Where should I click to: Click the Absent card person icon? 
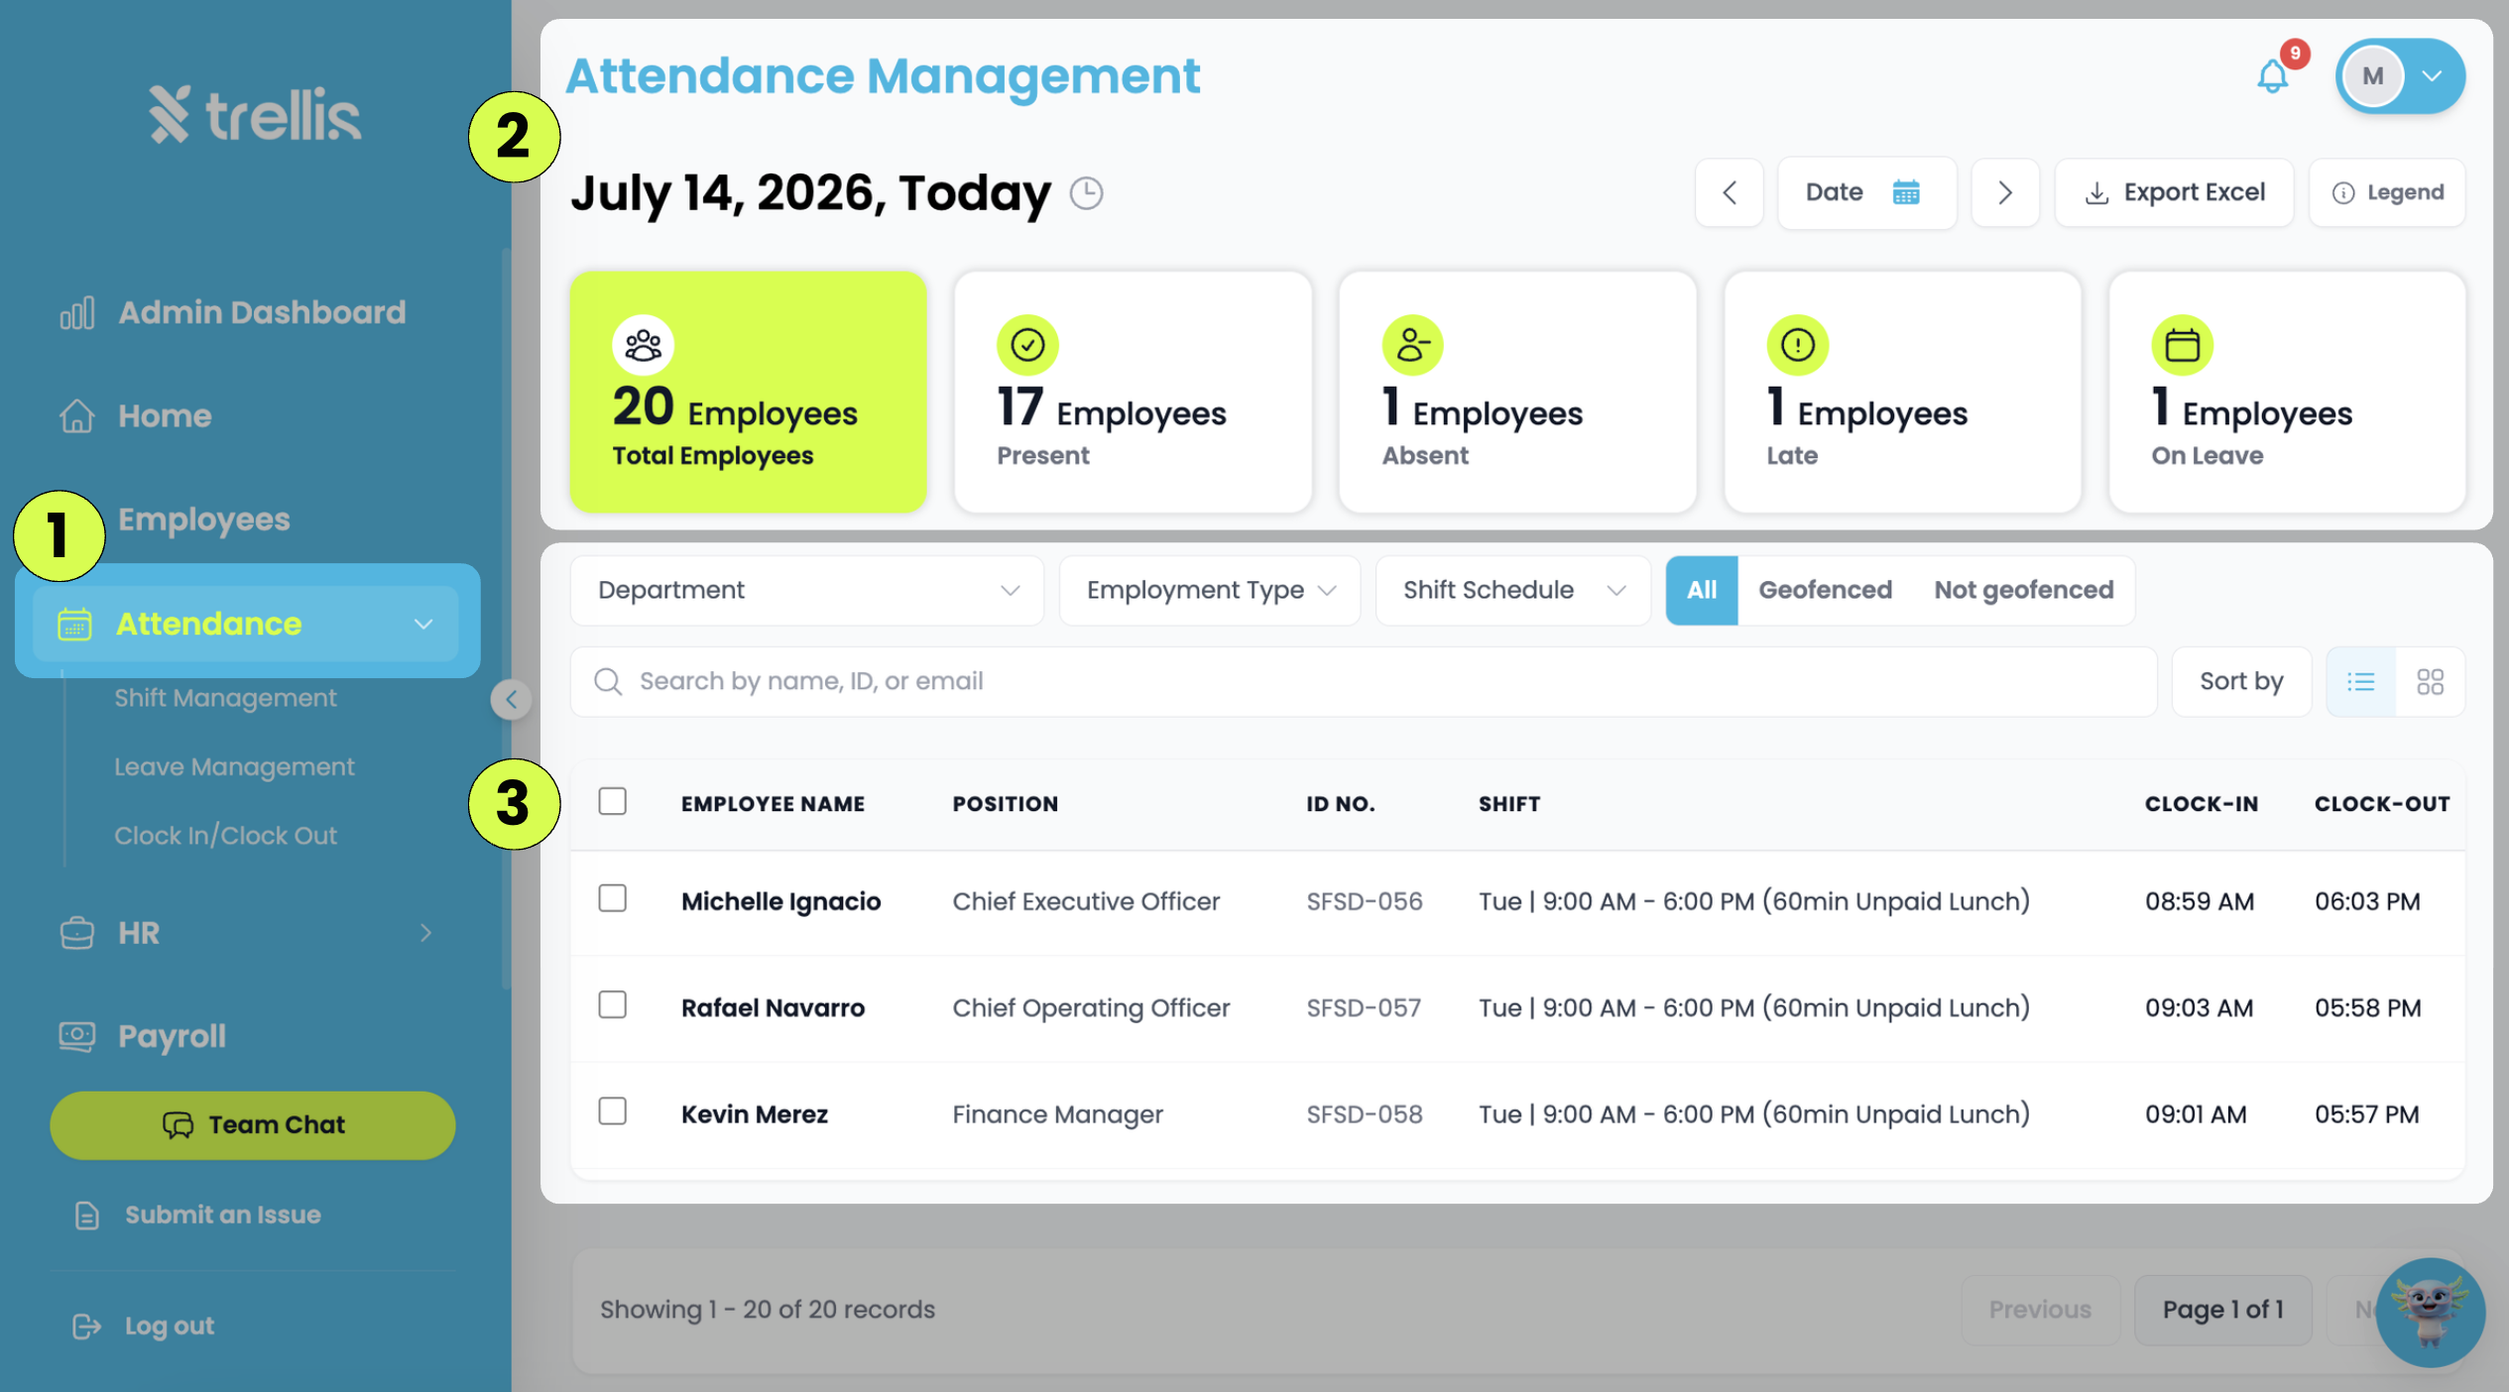click(x=1412, y=345)
